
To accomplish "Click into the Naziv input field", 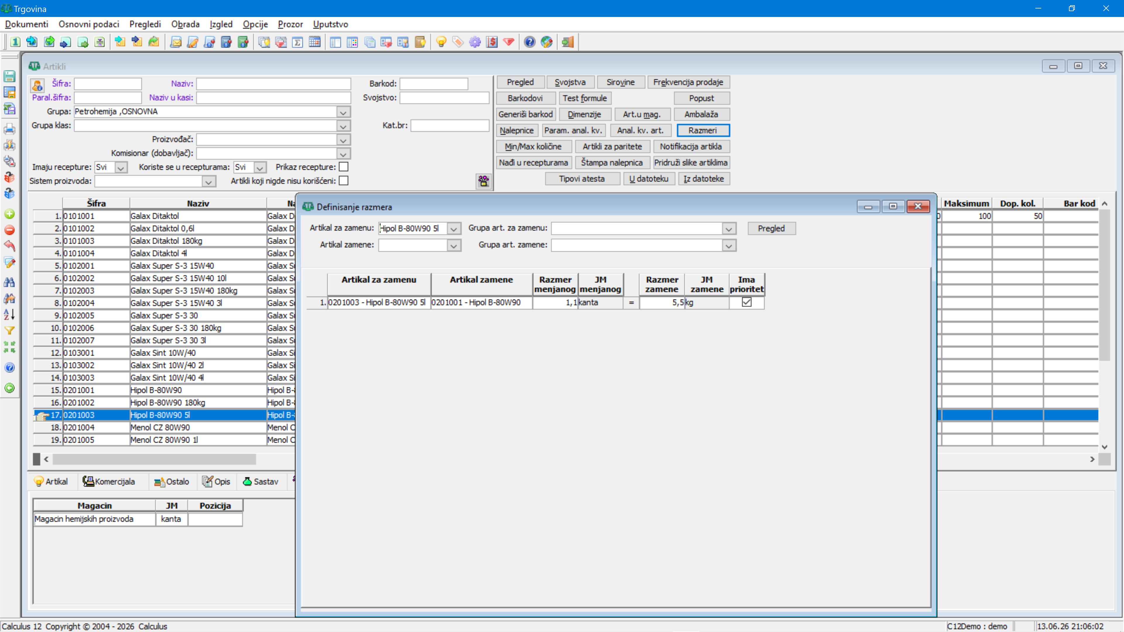I will coord(274,84).
